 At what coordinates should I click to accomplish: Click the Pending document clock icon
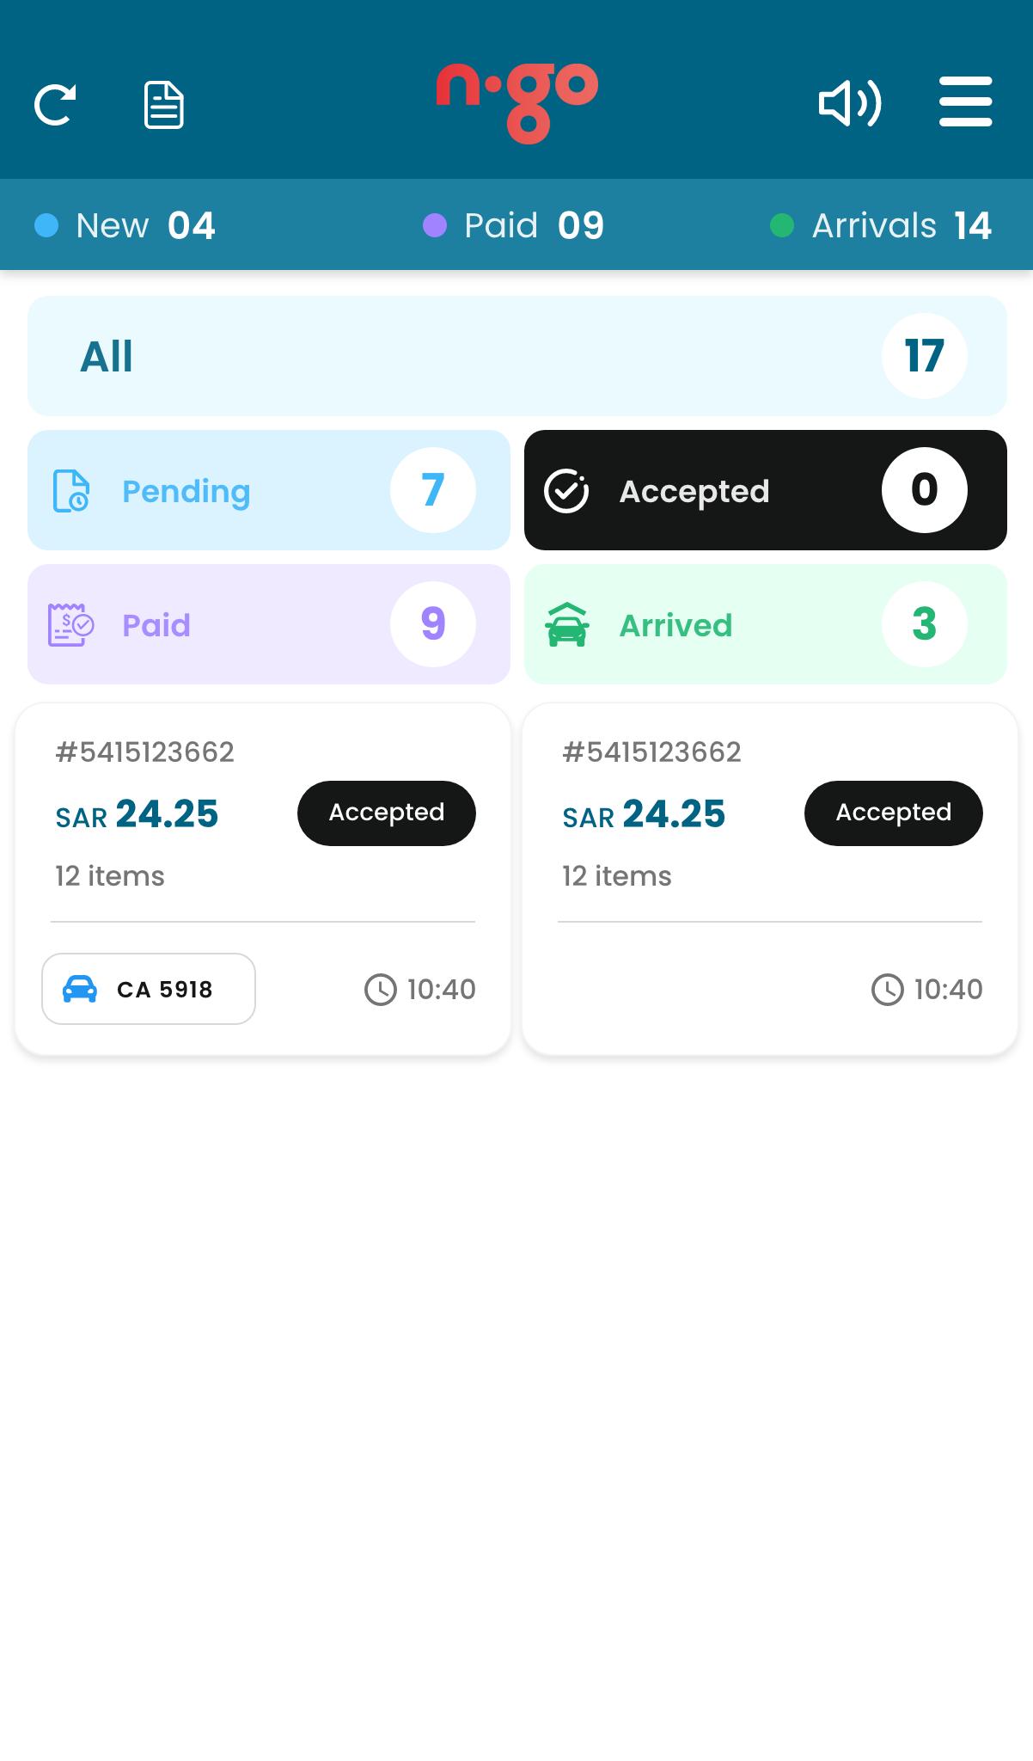(71, 491)
